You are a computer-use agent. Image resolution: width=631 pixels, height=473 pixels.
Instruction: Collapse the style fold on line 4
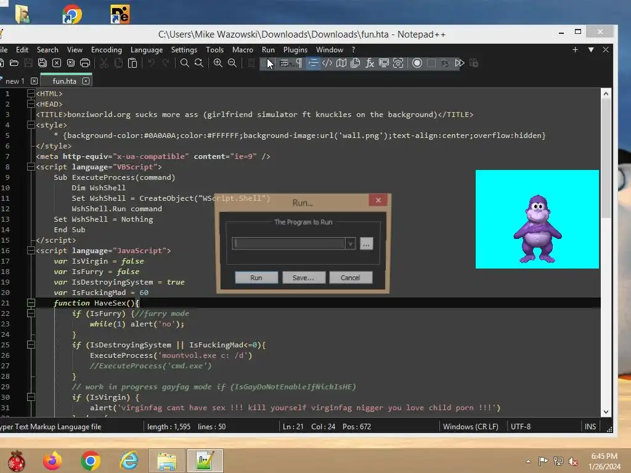click(x=31, y=125)
